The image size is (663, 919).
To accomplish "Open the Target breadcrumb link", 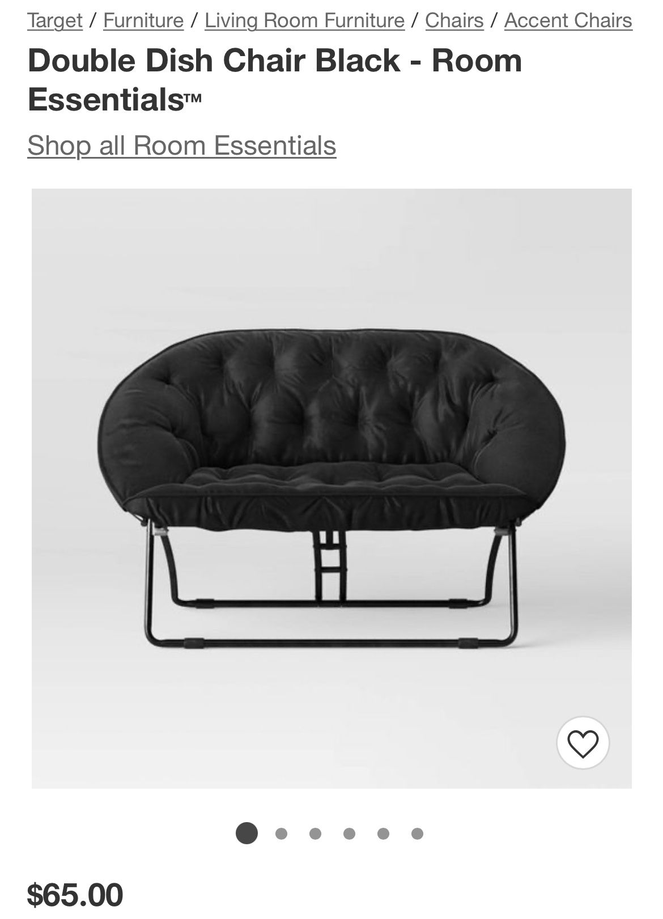I will click(x=55, y=20).
